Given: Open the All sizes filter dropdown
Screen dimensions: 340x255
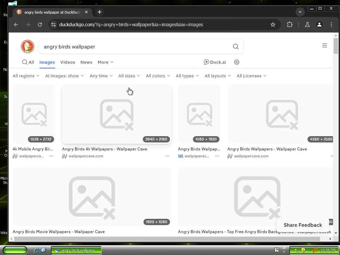Looking at the screenshot, I should point(129,76).
